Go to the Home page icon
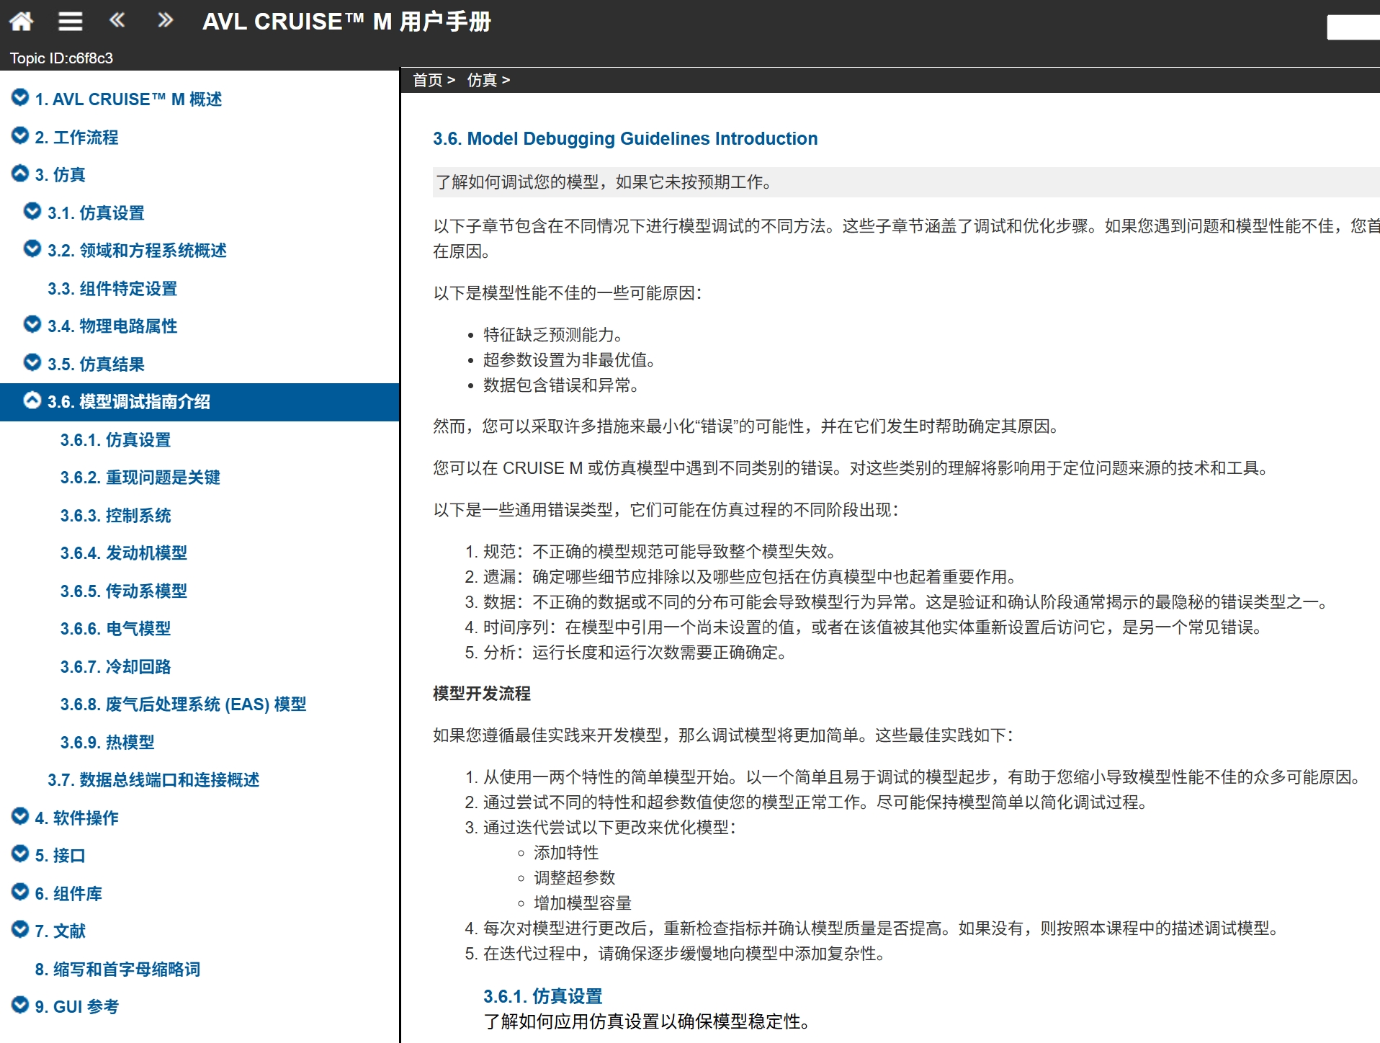Viewport: 1380px width, 1043px height. tap(21, 22)
